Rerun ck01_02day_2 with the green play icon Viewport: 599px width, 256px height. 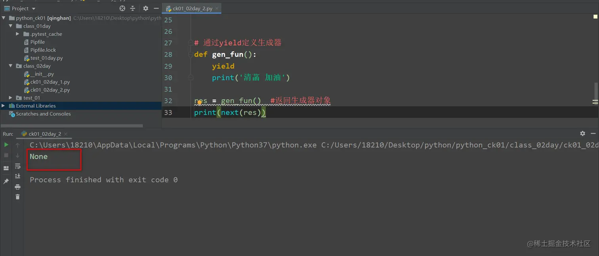tap(6, 145)
